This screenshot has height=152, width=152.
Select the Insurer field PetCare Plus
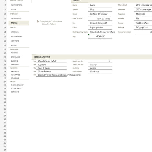(x=143, y=23)
